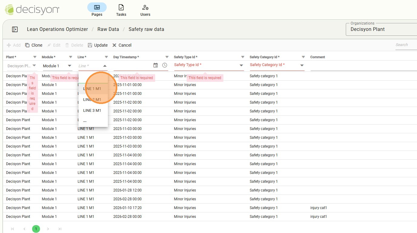Image resolution: width=417 pixels, height=233 pixels.
Task: Toggle the sidebar panel icon
Action: (x=15, y=29)
